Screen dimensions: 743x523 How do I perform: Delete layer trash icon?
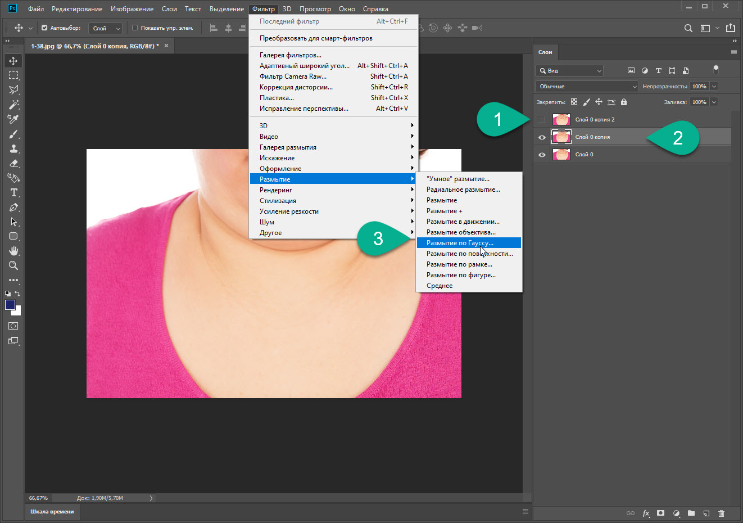pyautogui.click(x=722, y=513)
